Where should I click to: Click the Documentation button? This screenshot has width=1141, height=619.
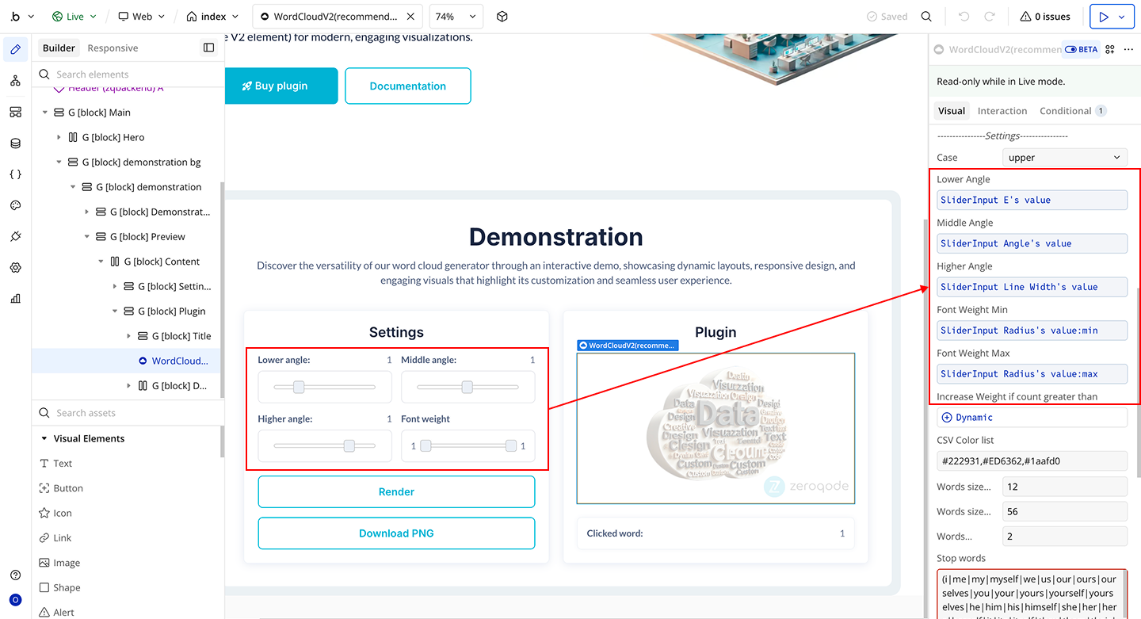pyautogui.click(x=408, y=86)
